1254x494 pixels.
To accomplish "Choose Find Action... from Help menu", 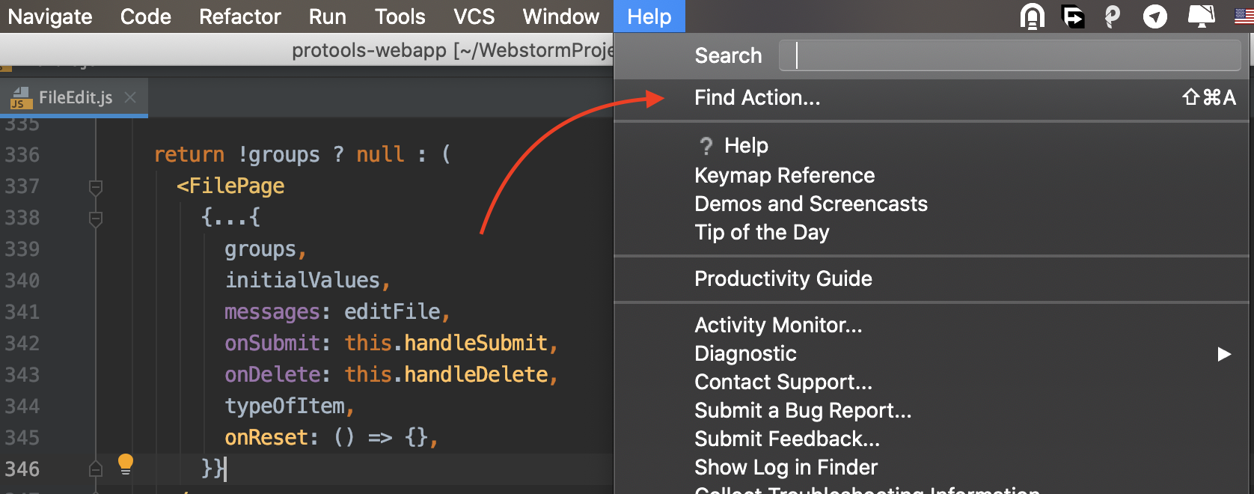I will tap(932, 97).
